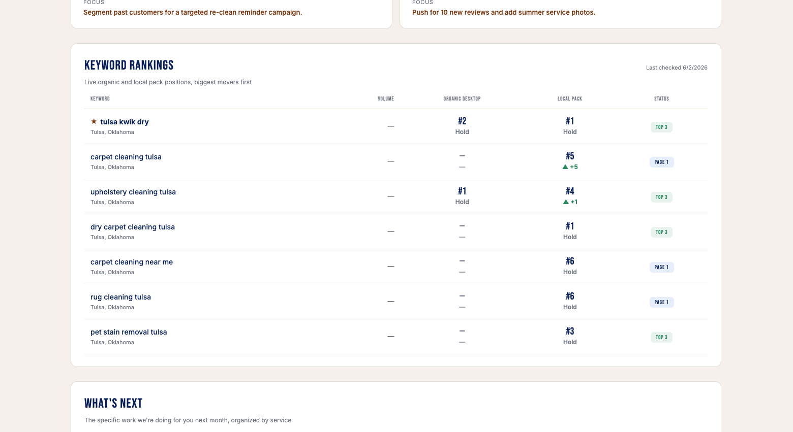
Task: Click the carpet cleaning near me keyword
Action: point(132,262)
